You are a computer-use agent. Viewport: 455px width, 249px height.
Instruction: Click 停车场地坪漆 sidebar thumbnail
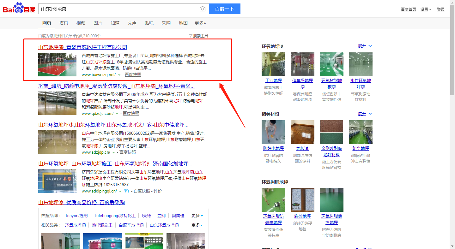point(302,64)
